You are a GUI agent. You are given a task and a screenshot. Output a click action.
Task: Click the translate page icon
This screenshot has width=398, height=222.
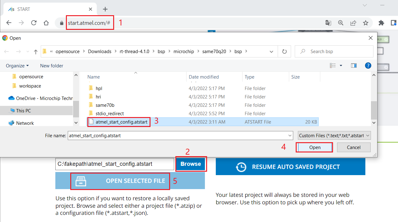coord(328,23)
